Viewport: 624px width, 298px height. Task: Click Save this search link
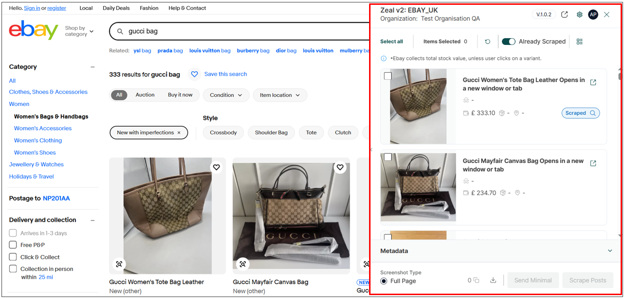225,74
